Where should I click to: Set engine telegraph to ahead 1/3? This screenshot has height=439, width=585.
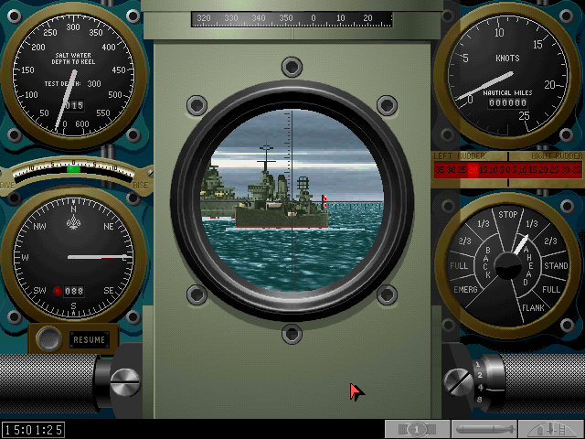point(532,223)
